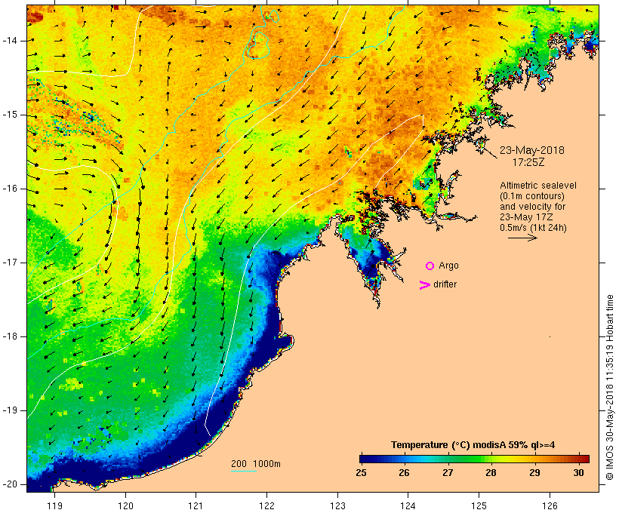Click the IMOS copyright timestamp text
Screen dimensions: 619x513
609,388
